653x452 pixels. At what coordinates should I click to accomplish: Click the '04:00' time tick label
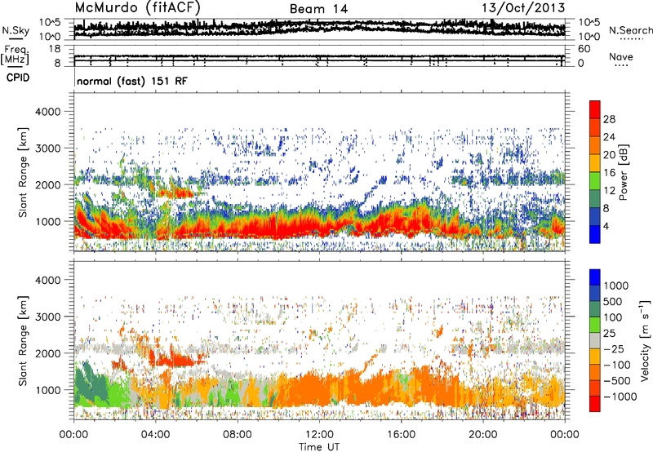coord(155,435)
